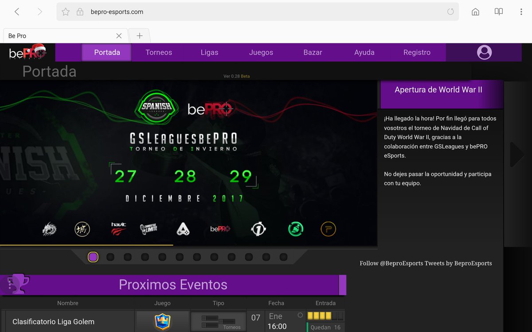
Task: Sort by the Nombre column header
Action: coord(68,303)
